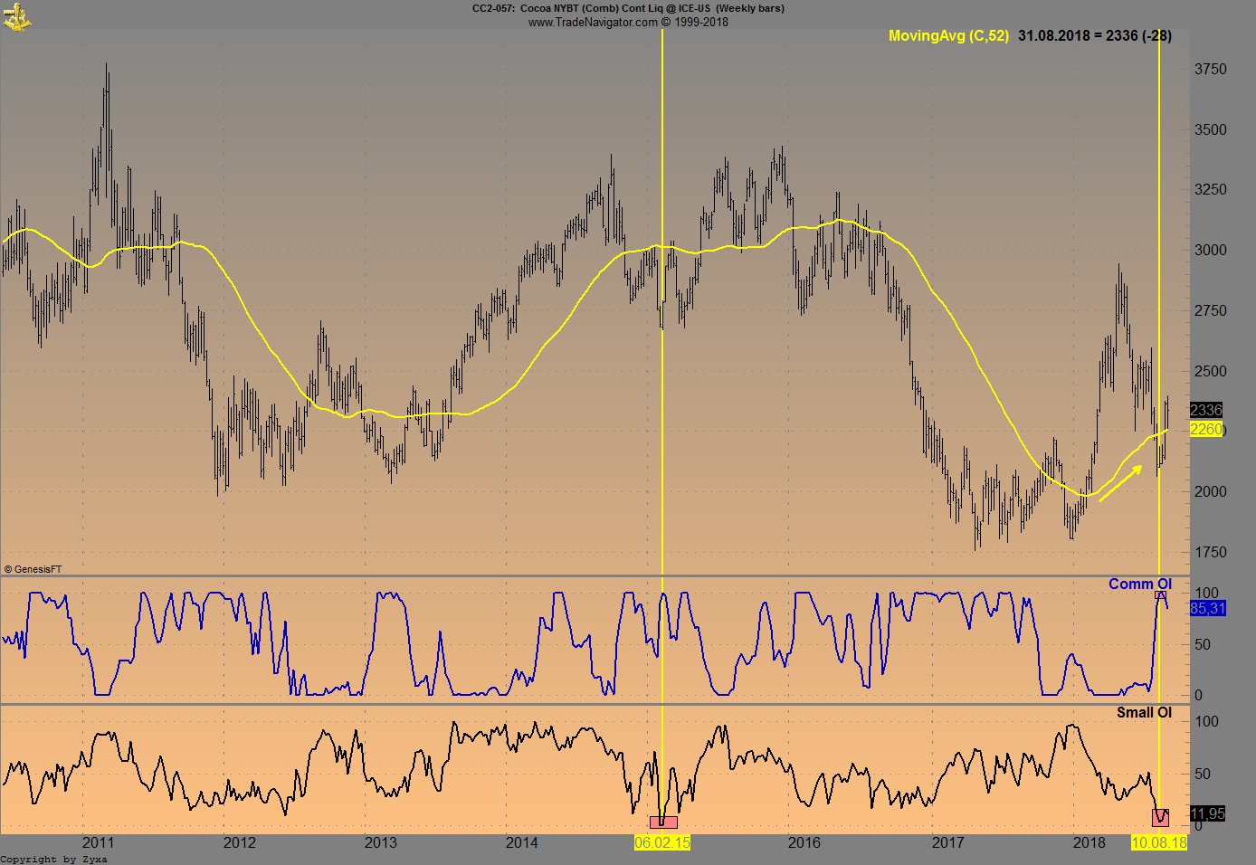The height and width of the screenshot is (865, 1256).
Task: Click the golden sextant Trade Navigator logo
Action: (19, 16)
